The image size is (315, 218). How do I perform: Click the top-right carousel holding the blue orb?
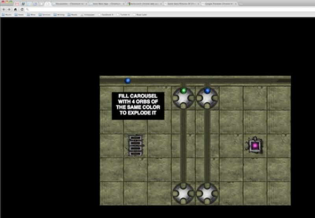click(x=207, y=98)
